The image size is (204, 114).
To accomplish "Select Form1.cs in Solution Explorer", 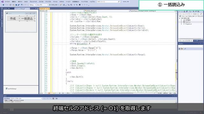I will coord(188,22).
